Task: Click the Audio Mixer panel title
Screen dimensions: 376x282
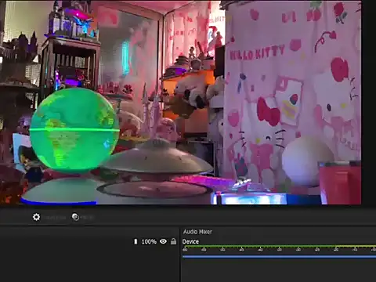Action: 197,232
